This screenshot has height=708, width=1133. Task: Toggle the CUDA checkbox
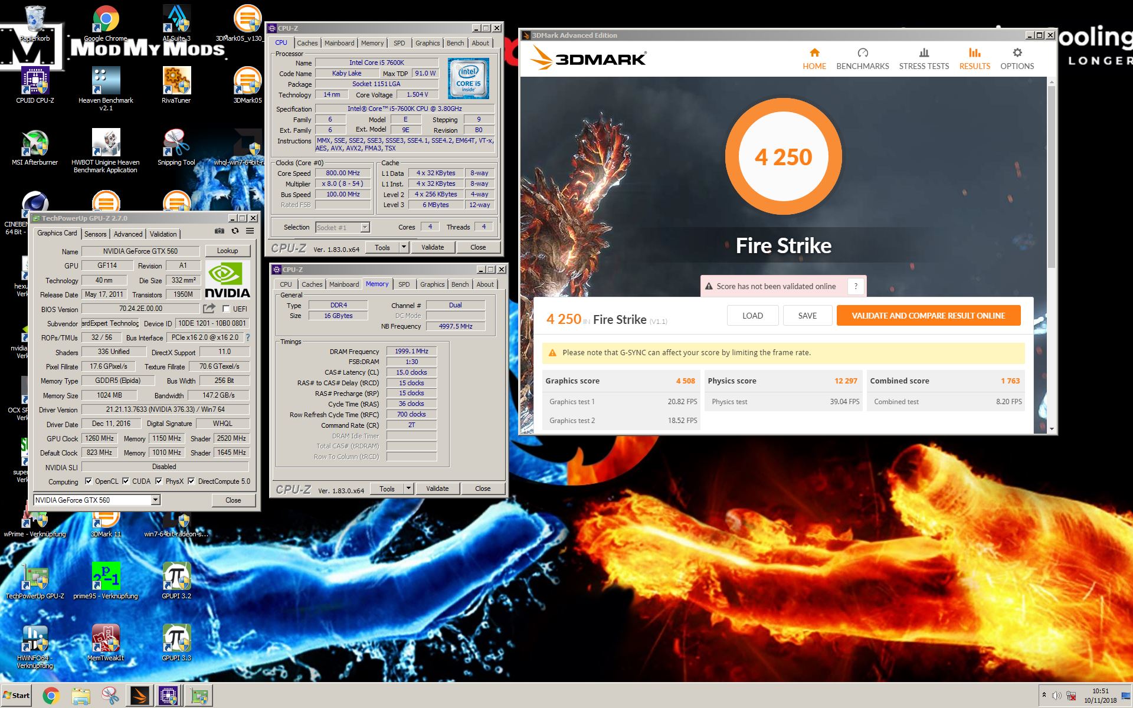(x=126, y=481)
